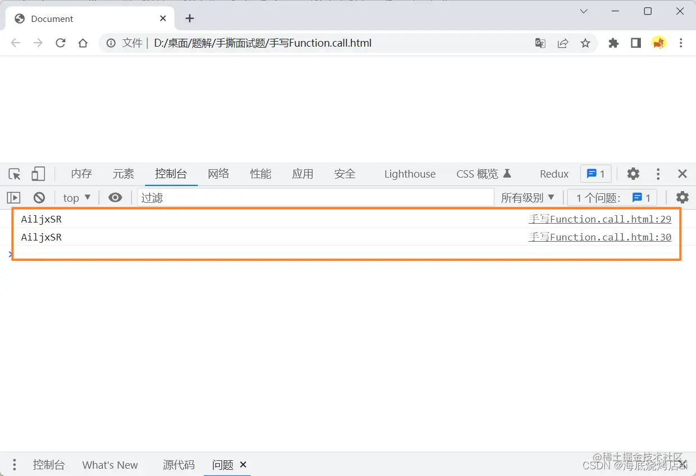
Task: Toggle live expression eye icon
Action: tap(115, 197)
